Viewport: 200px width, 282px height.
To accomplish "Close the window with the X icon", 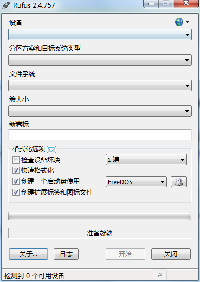I will click(x=186, y=3).
